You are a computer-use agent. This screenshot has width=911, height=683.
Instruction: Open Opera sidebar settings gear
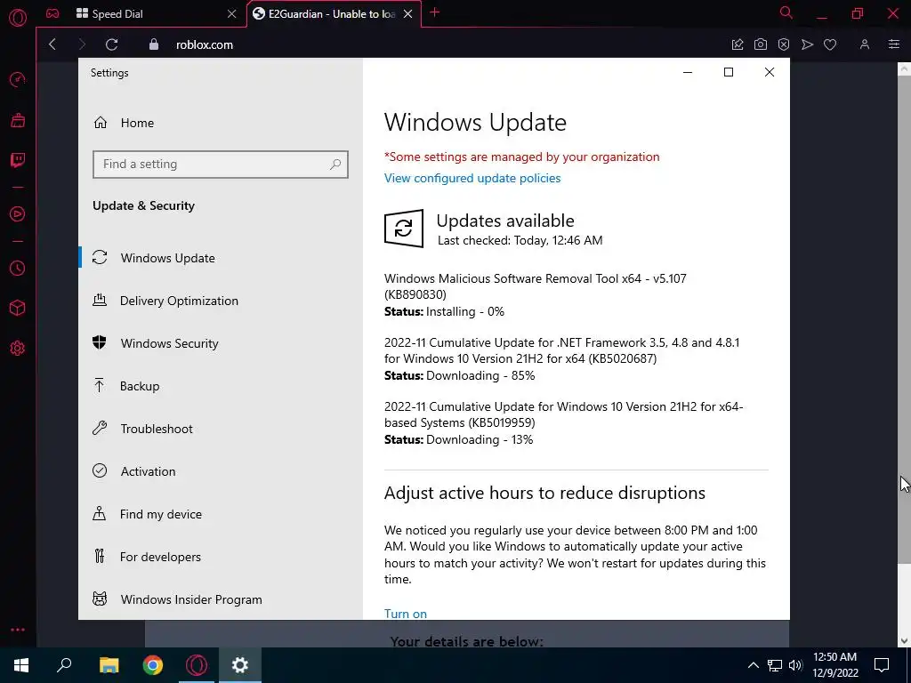coord(18,348)
